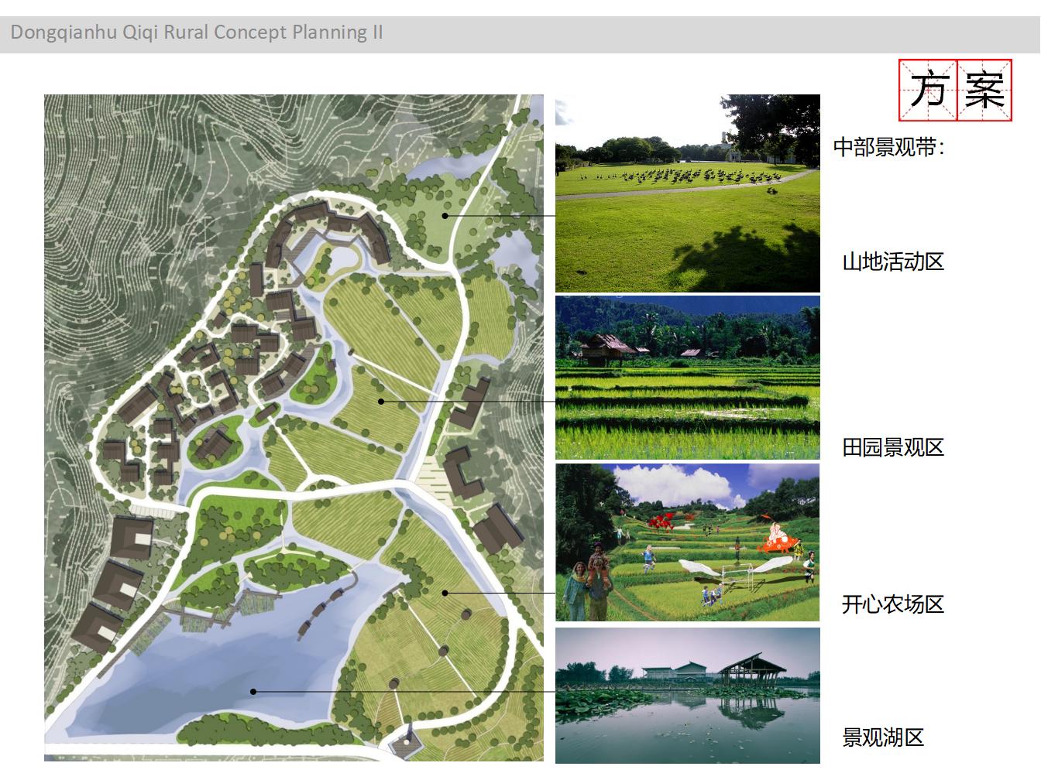This screenshot has height=780, width=1041.
Task: Select the green lawn photo thumbnail
Action: click(688, 193)
